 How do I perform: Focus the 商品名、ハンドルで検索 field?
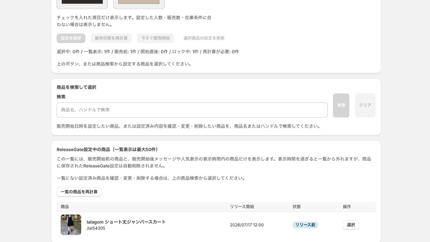[x=192, y=110]
